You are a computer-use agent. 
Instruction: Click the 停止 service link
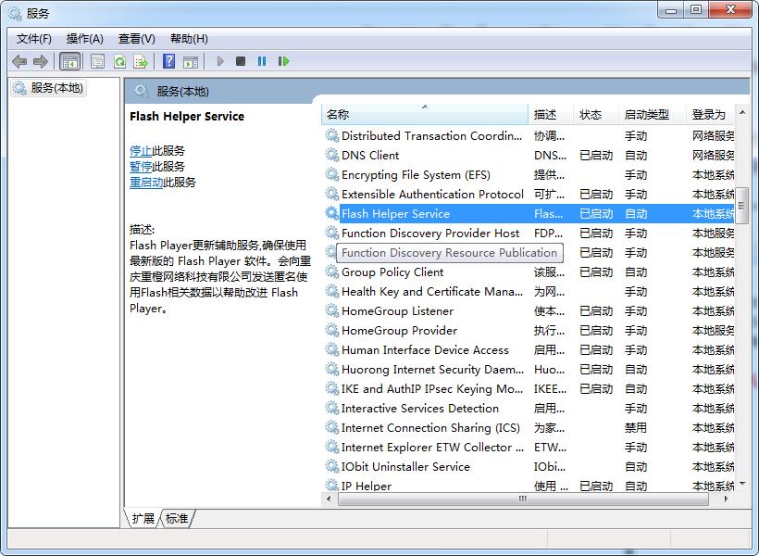(x=141, y=151)
